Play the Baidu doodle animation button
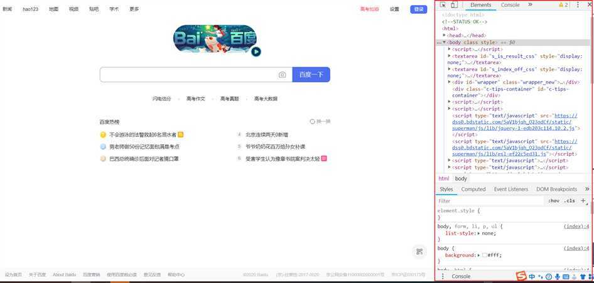 (x=256, y=51)
